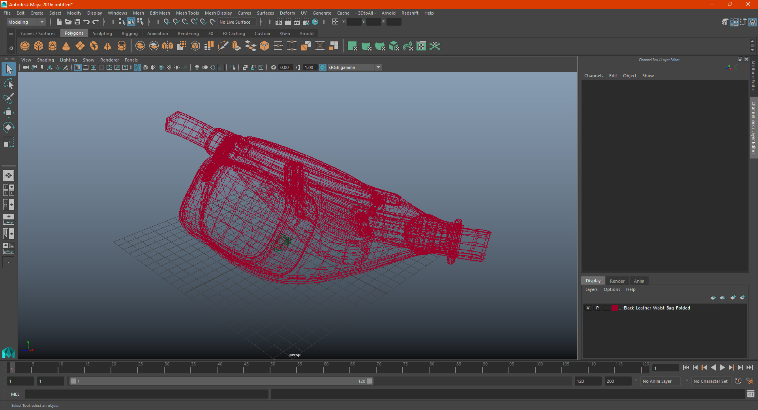The width and height of the screenshot is (758, 410).
Task: Open the viewport Panels menu
Action: (x=131, y=60)
